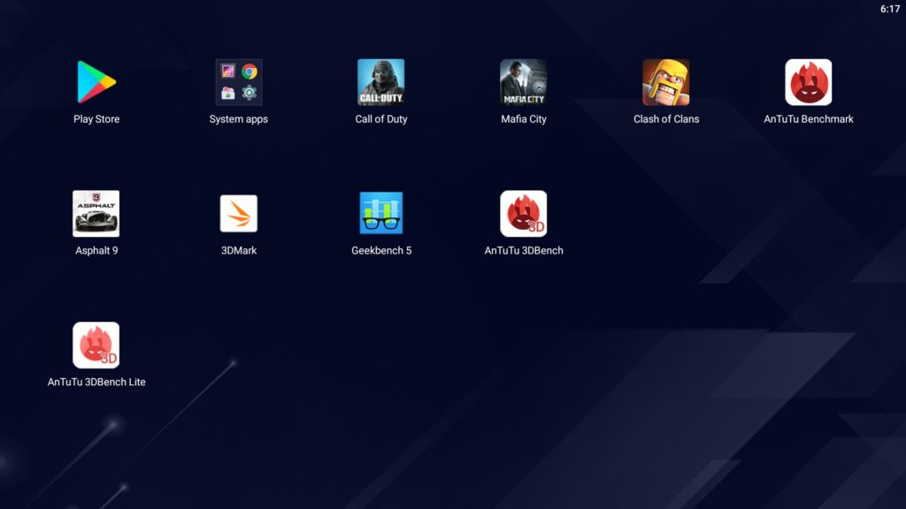Launch the Asphalt 9 racing game
Viewport: 906px width, 509px height.
coord(96,214)
